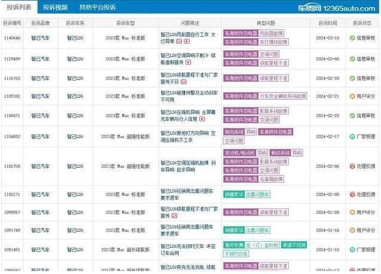381x274 pixels.
Task: Click the 投诉状态 column header
Action: [x=362, y=23]
